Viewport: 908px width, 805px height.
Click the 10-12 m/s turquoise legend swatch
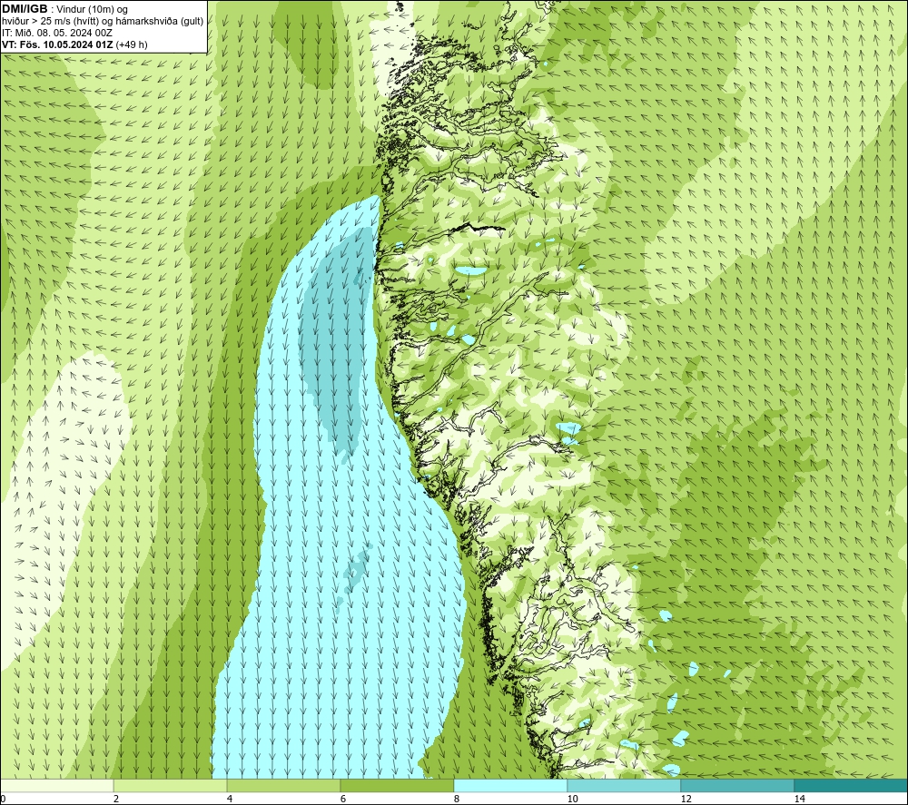625,786
